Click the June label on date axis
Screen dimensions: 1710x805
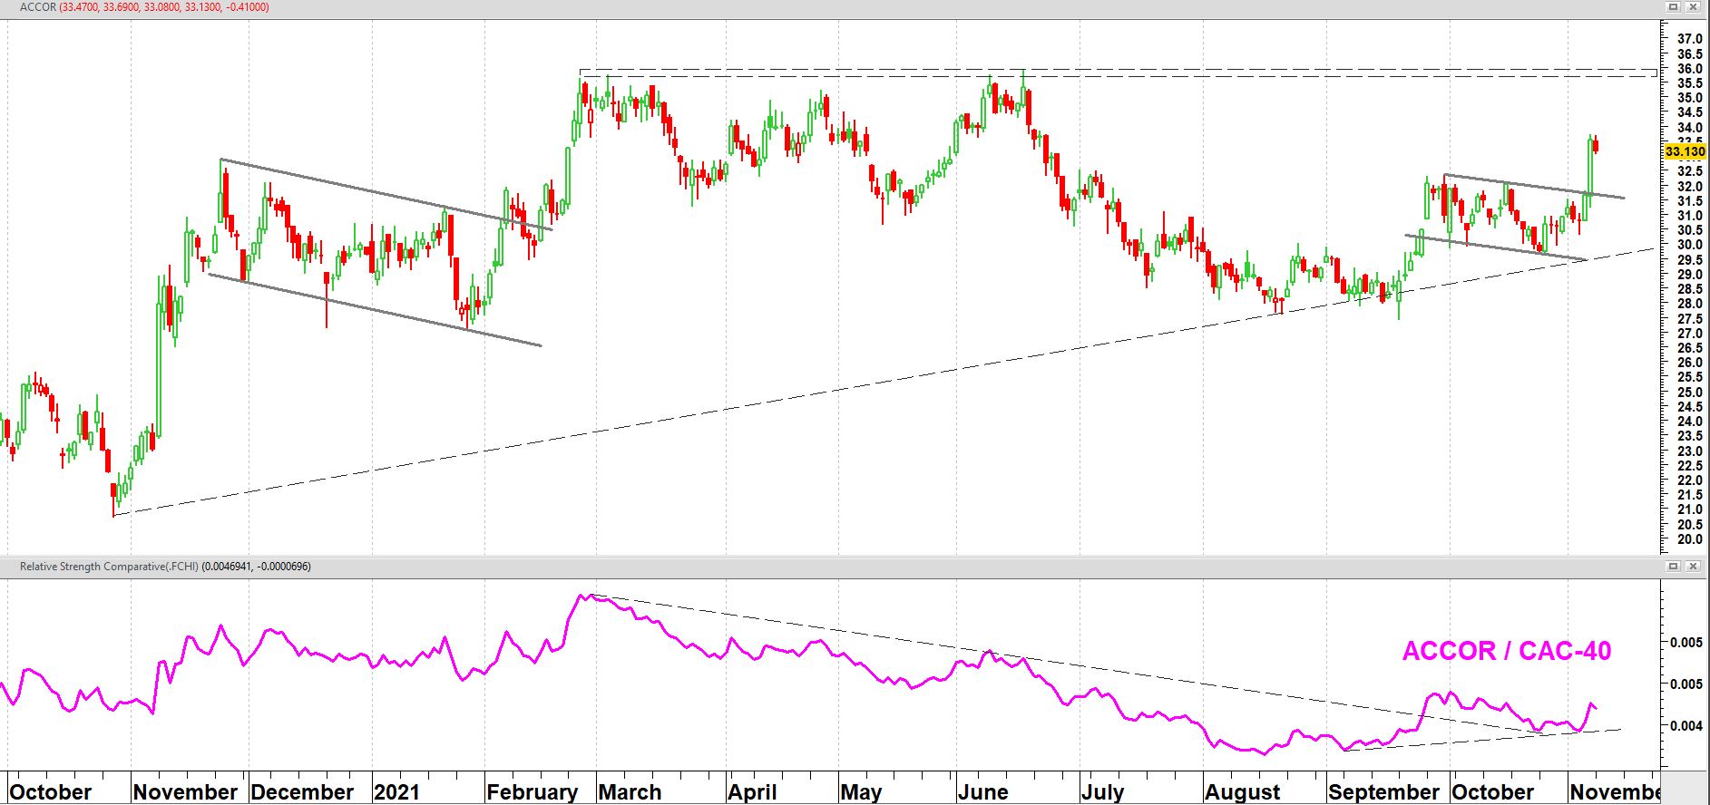[983, 791]
